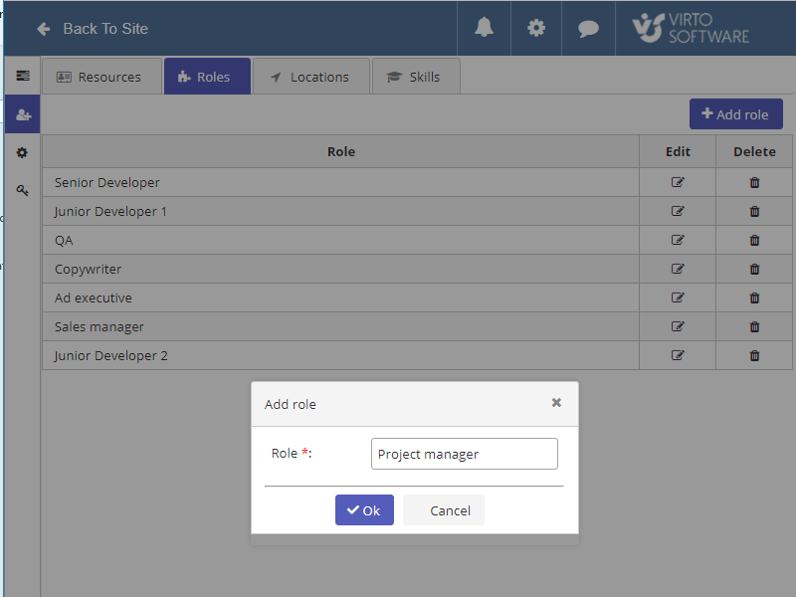Click the sidebar gear icon
The image size is (796, 597).
pos(22,152)
